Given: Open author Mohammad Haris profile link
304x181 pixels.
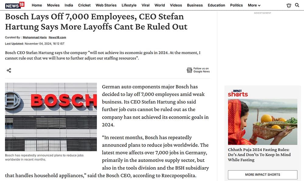Looking at the screenshot, I should pos(34,38).
